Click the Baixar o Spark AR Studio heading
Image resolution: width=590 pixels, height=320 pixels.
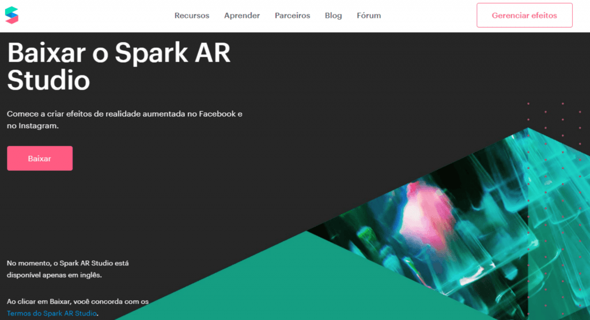coord(119,66)
